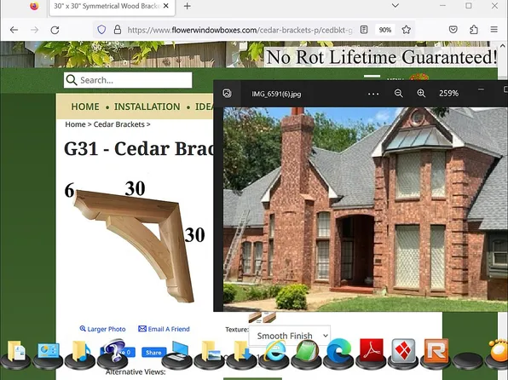The image size is (508, 380).
Task: Open the Music folder dock icon
Action: pos(80,352)
